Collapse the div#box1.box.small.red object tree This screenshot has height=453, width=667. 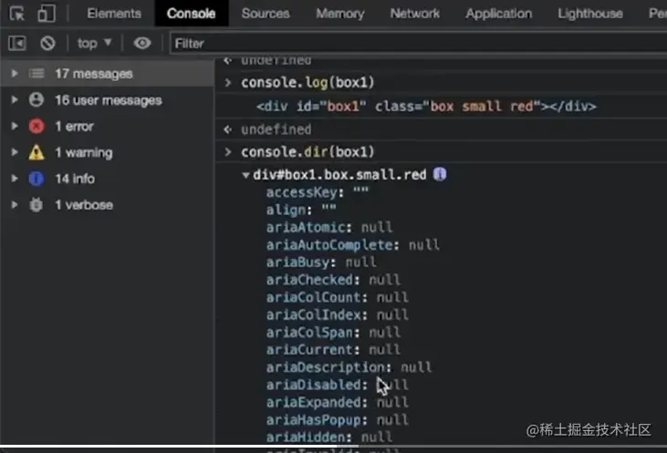[x=245, y=175]
